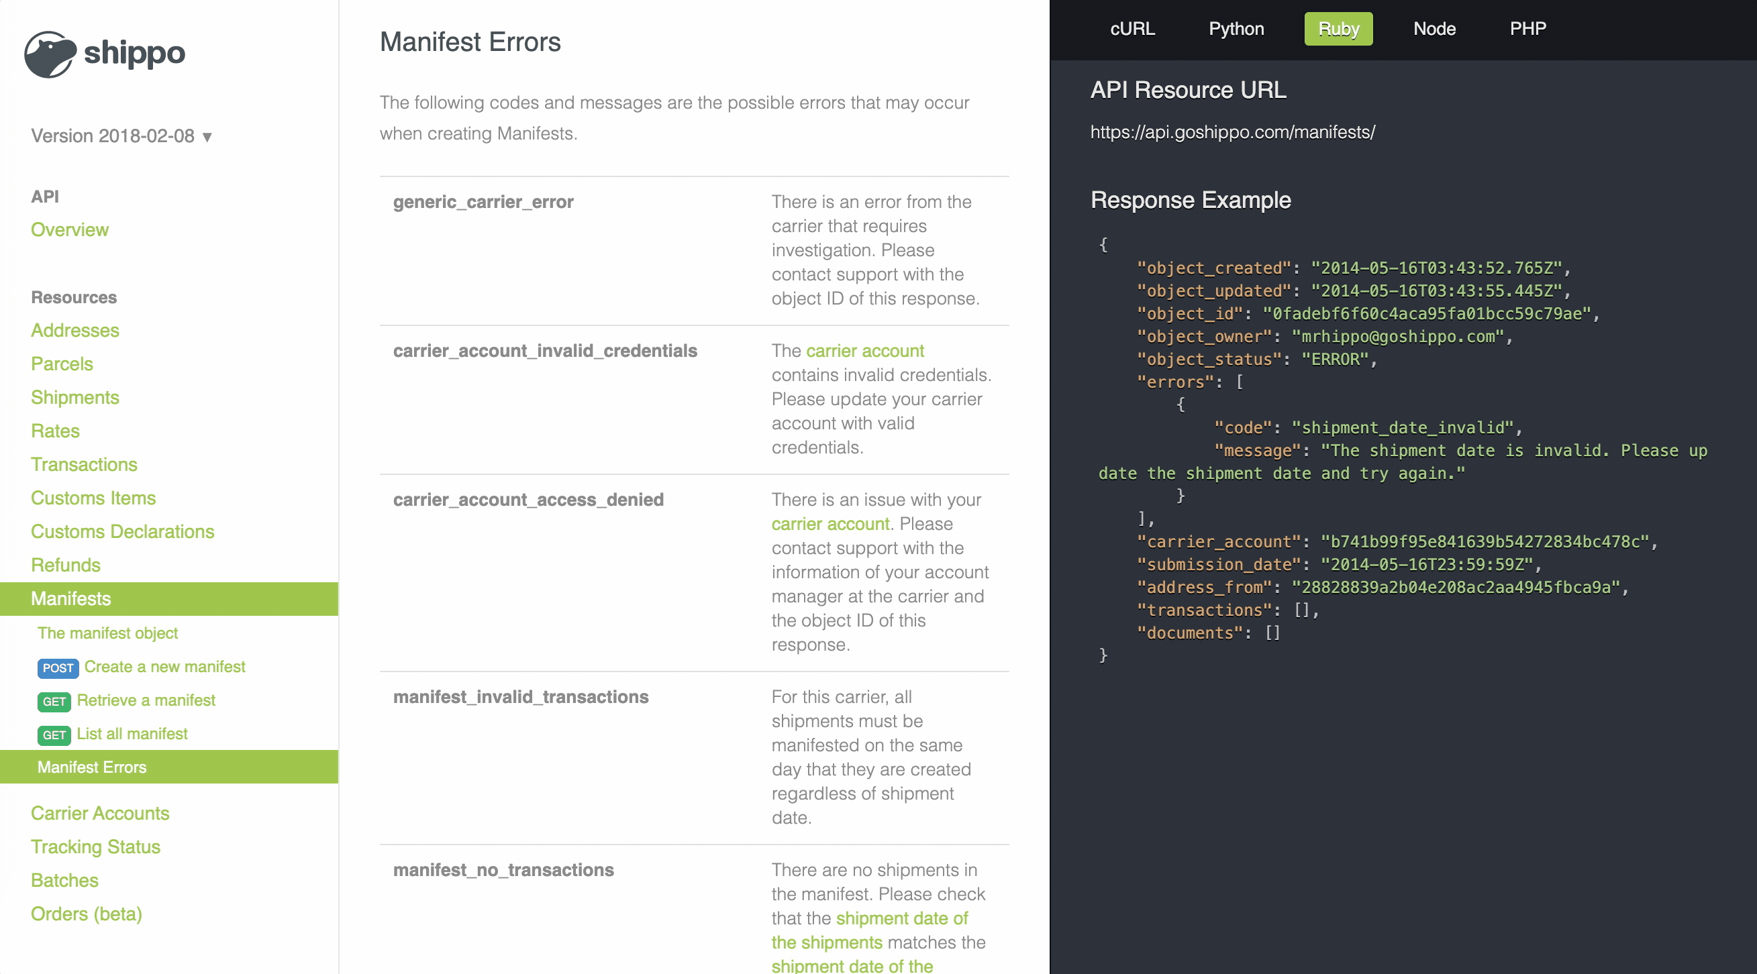The height and width of the screenshot is (974, 1757).
Task: Follow shipment date of the shipments link
Action: [870, 930]
